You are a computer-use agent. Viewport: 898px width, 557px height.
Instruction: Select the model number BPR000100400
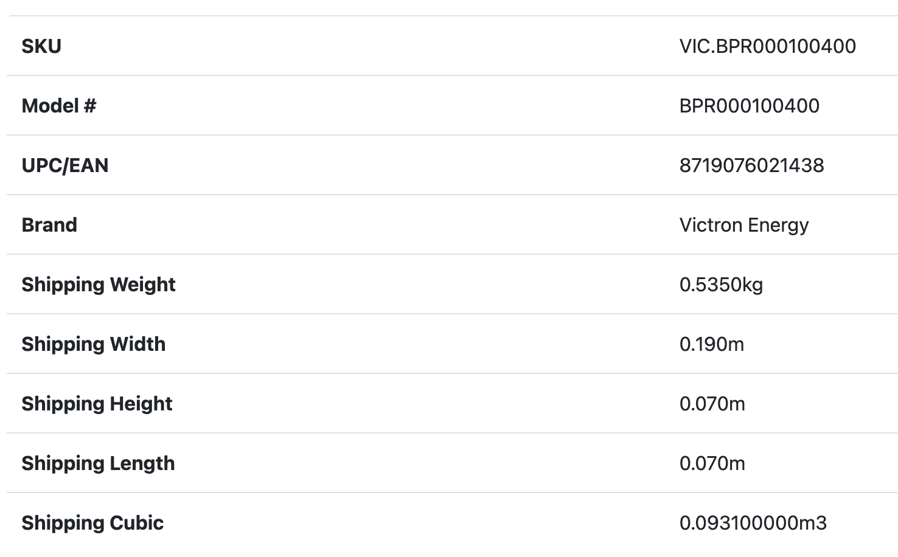point(749,106)
